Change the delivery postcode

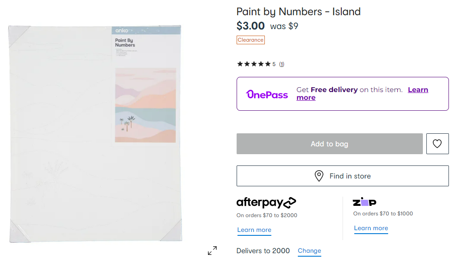[x=309, y=251]
